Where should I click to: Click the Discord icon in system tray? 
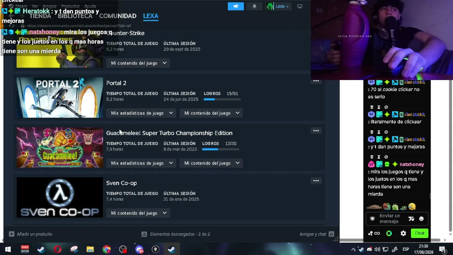click(369, 249)
